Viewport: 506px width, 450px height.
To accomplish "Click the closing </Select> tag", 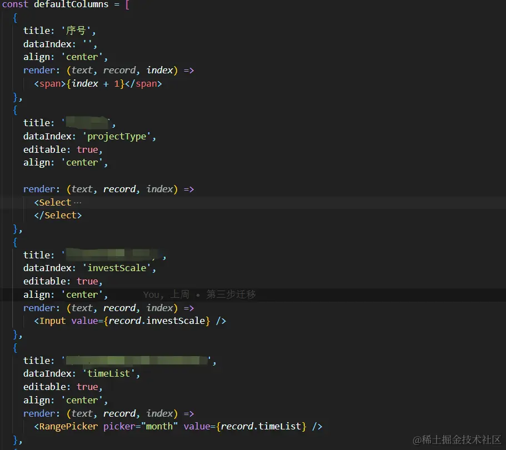I will coord(58,216).
